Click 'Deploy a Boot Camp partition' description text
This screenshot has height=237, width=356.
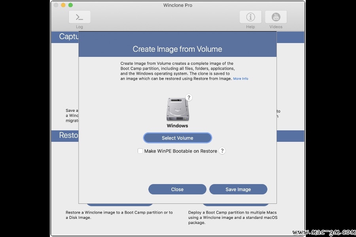(x=233, y=218)
